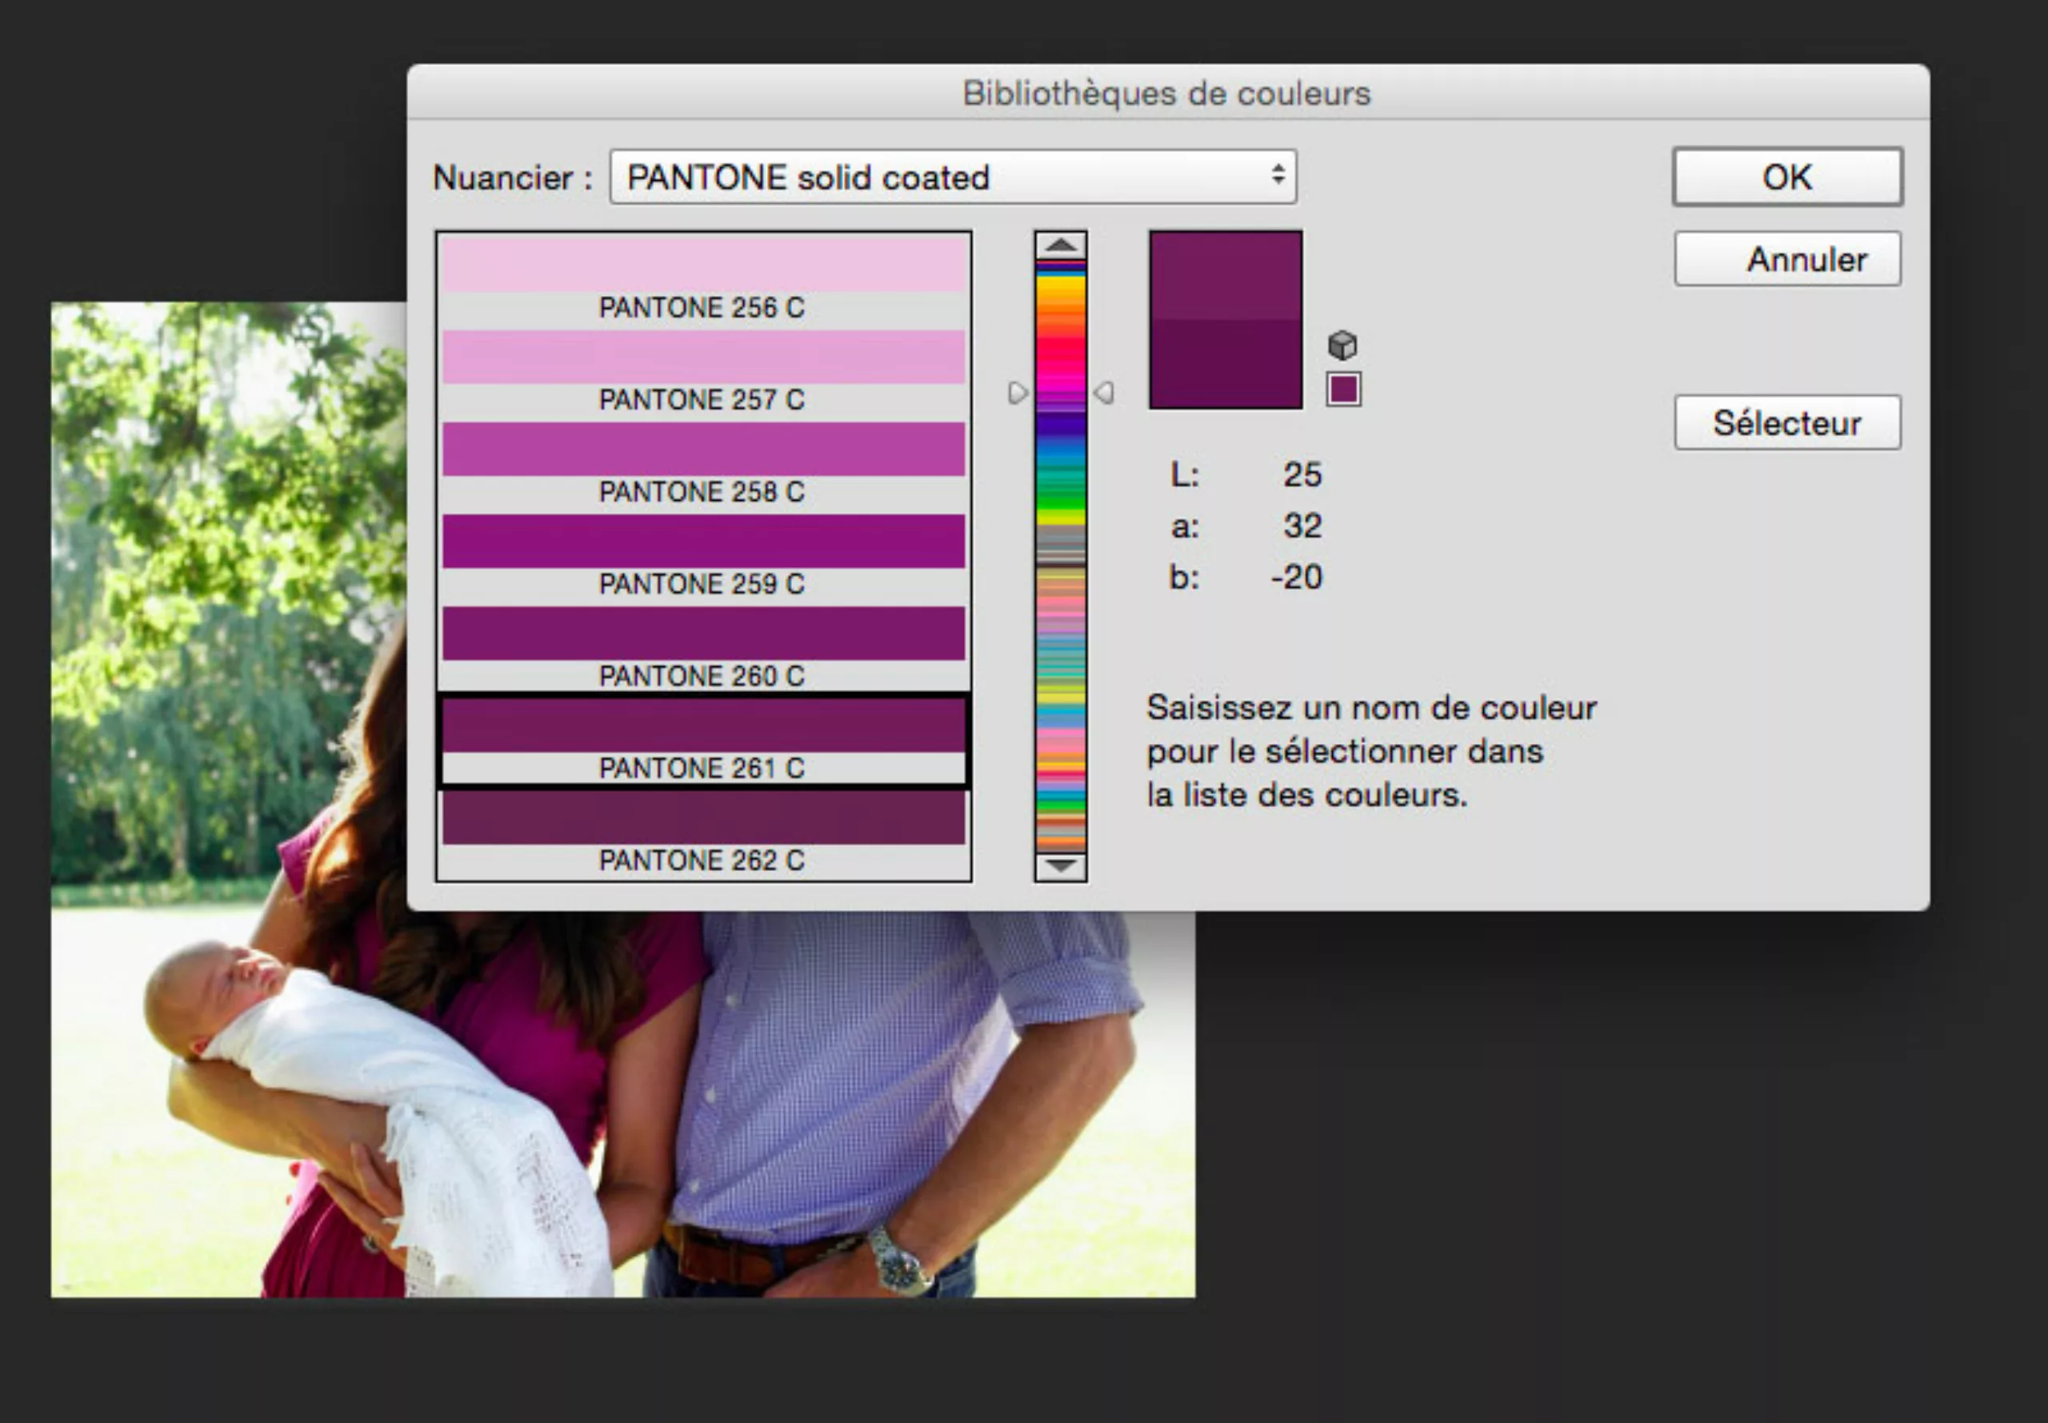Select the PANTONE 256 C swatch
Viewport: 2048px width, 1423px height.
click(x=702, y=264)
